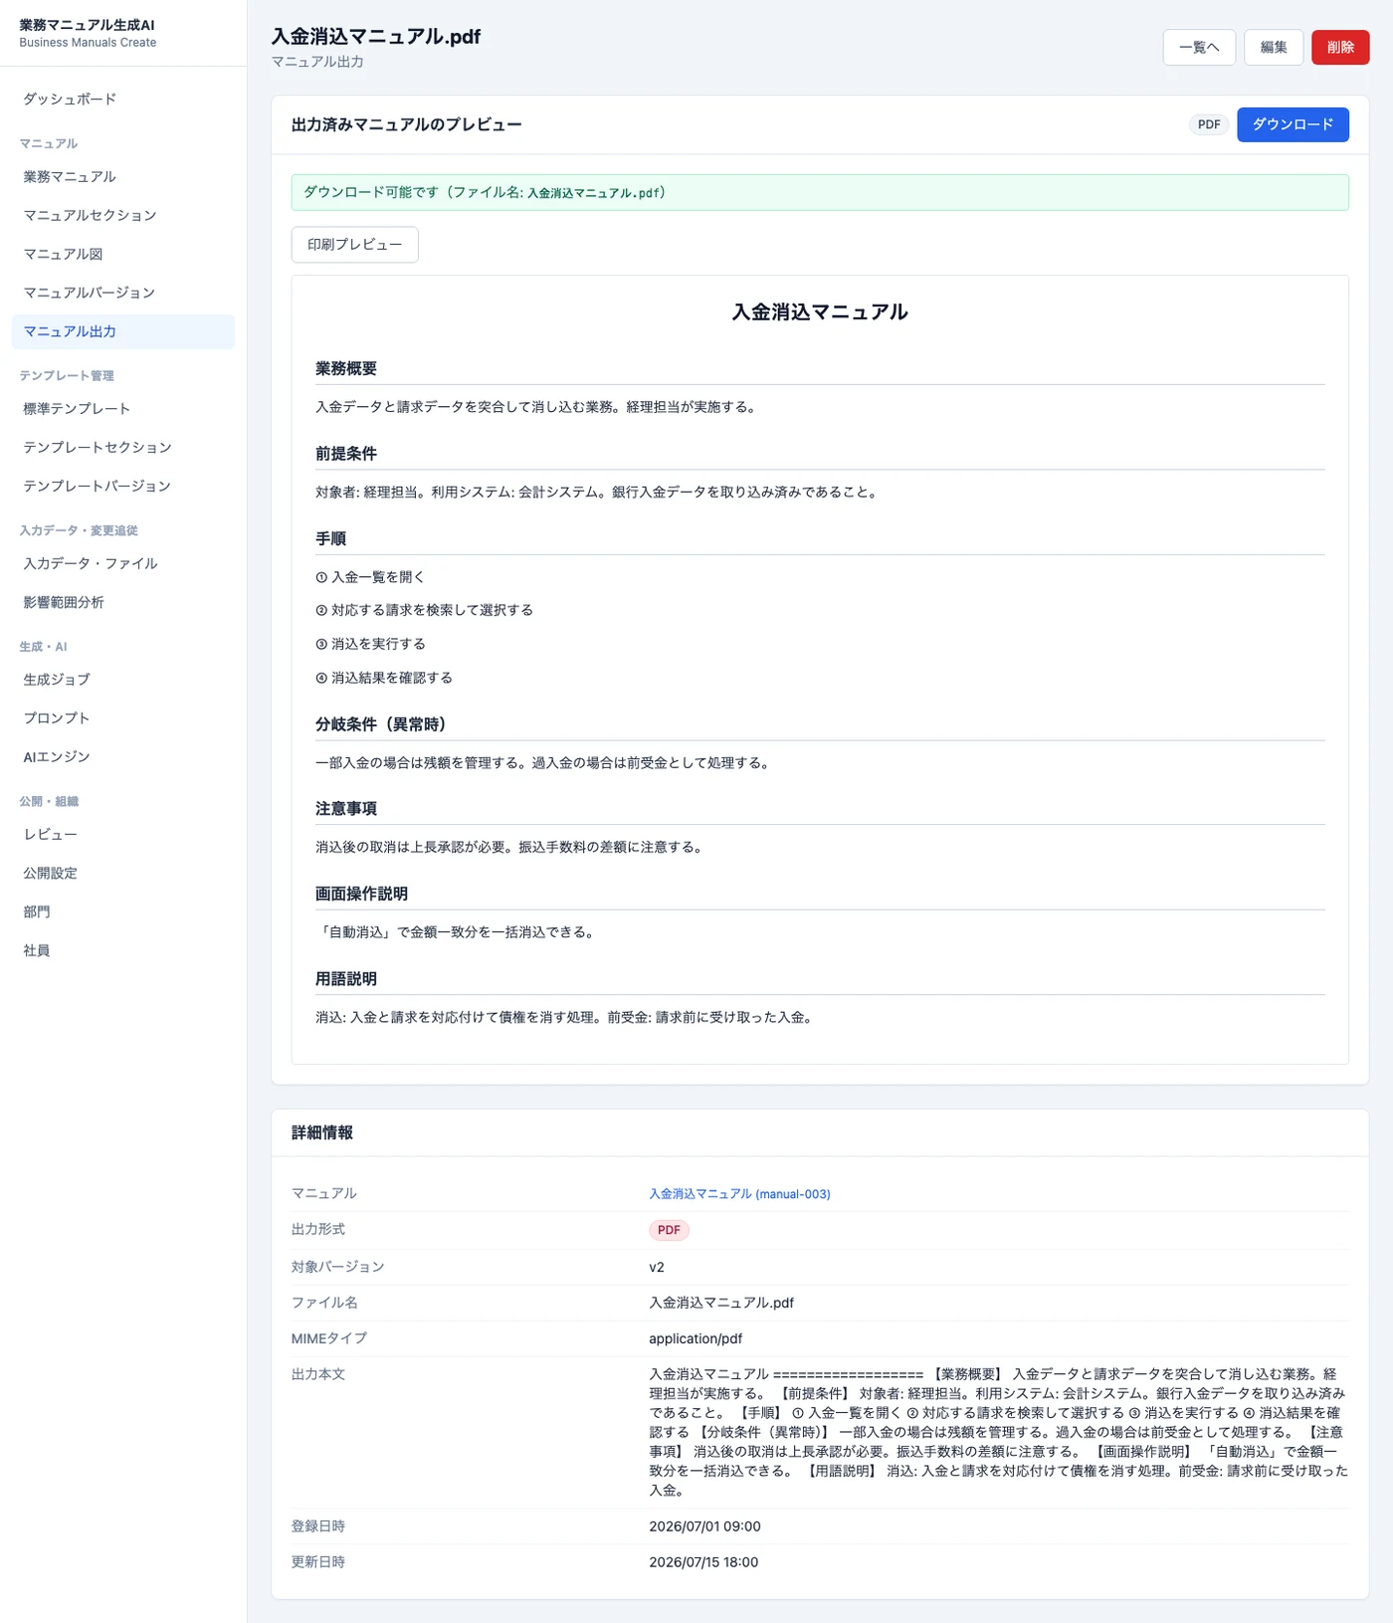
Task: Click the v2 version value
Action: (657, 1267)
